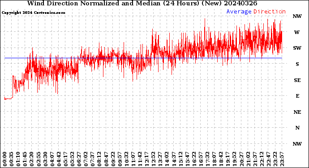Click the 12:52 time label
Screen dimensions: 309x168
pos(154,159)
